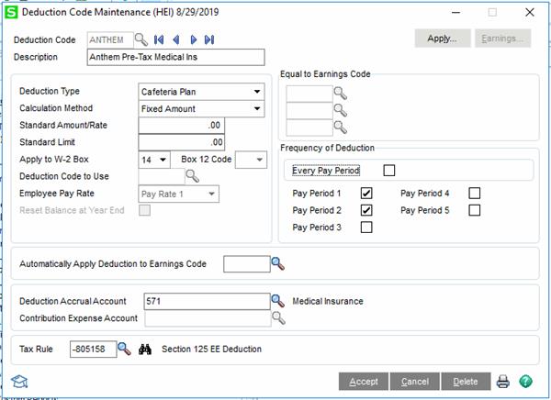Check Pay Period 4 checkbox
This screenshot has width=551, height=400.
(475, 193)
